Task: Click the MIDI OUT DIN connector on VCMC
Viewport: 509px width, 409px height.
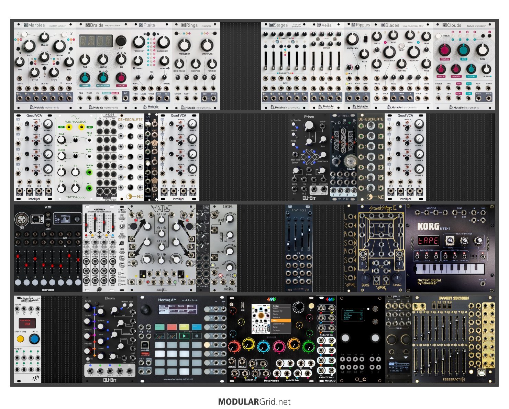Action: coord(22,219)
